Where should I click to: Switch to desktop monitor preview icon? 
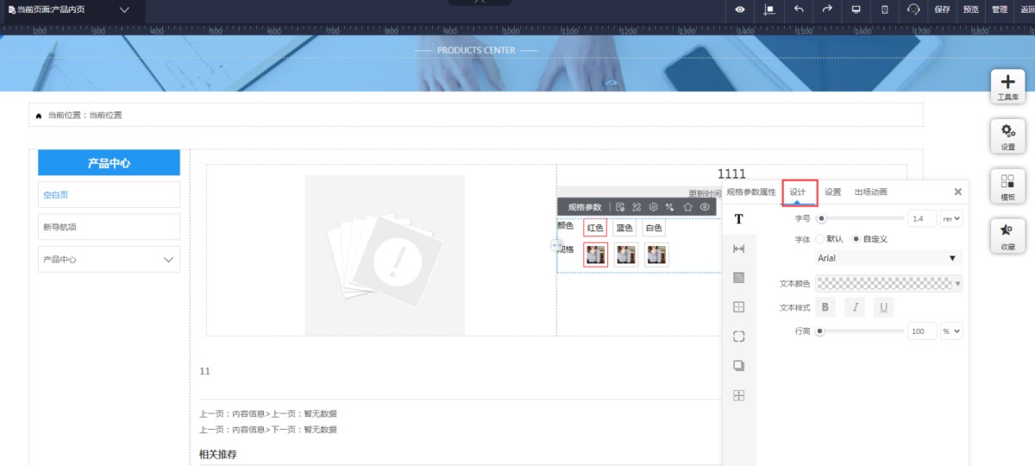click(856, 9)
